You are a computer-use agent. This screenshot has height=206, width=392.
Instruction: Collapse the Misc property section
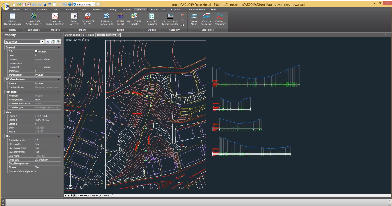(x=59, y=136)
